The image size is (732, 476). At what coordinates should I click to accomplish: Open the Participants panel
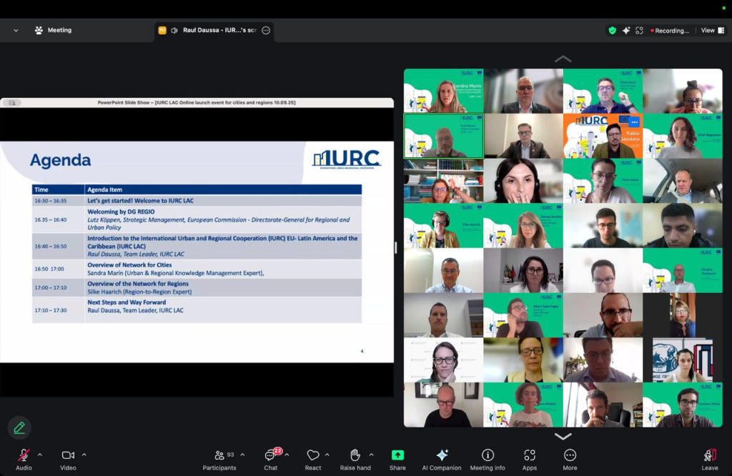point(219,458)
